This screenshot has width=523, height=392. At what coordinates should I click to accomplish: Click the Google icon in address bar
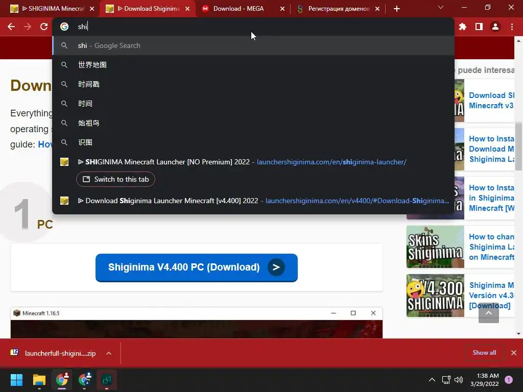[64, 27]
